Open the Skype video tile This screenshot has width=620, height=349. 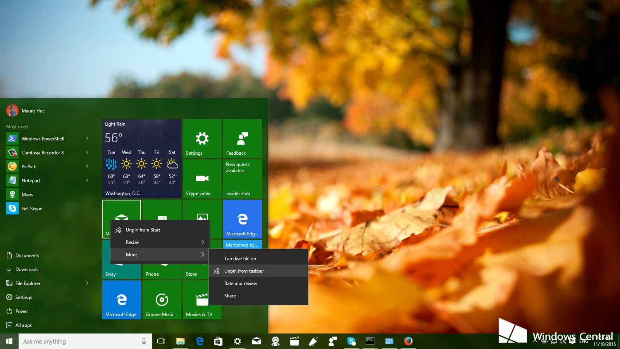pos(202,179)
